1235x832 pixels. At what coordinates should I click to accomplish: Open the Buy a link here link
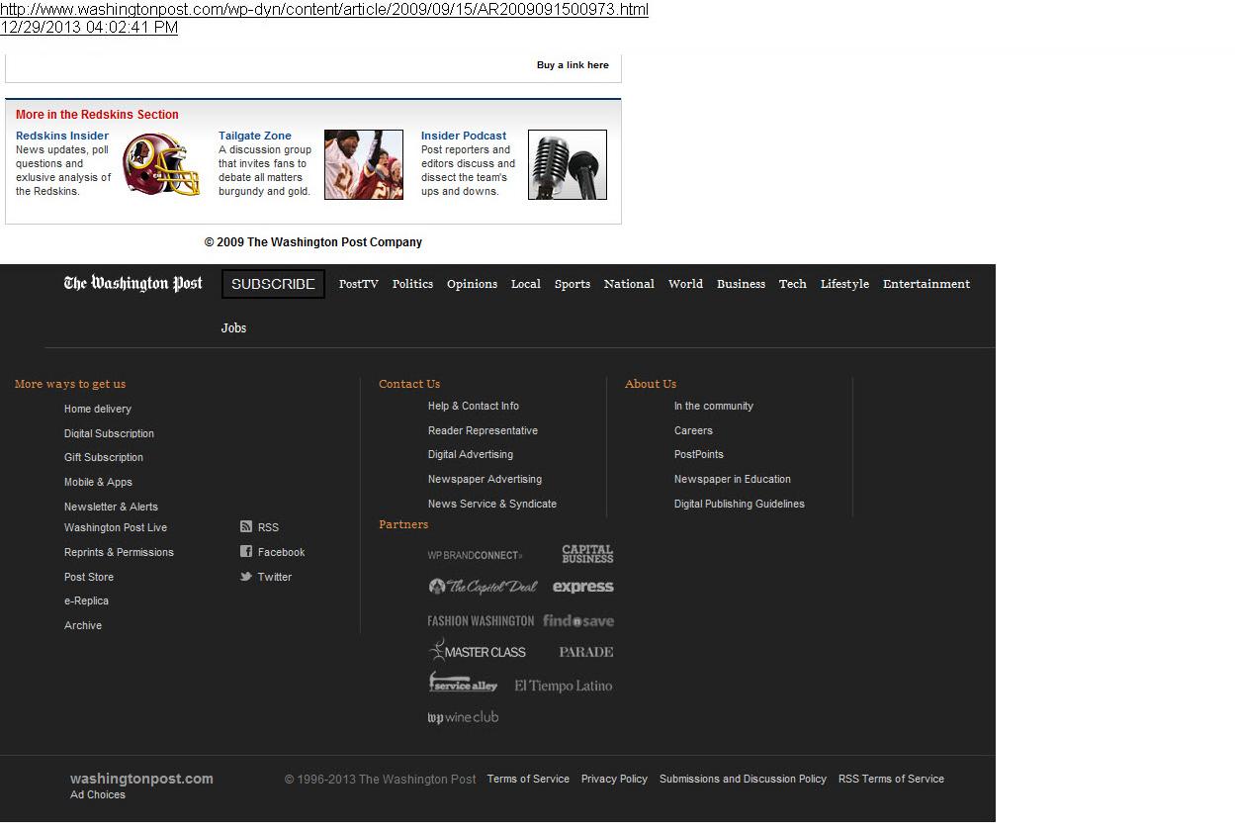click(573, 65)
